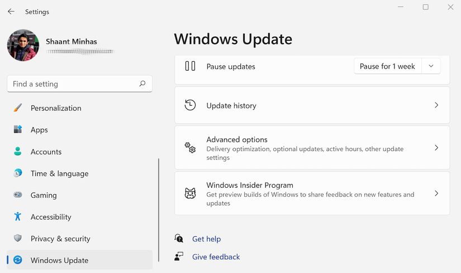Click the Pause updates label

[231, 66]
